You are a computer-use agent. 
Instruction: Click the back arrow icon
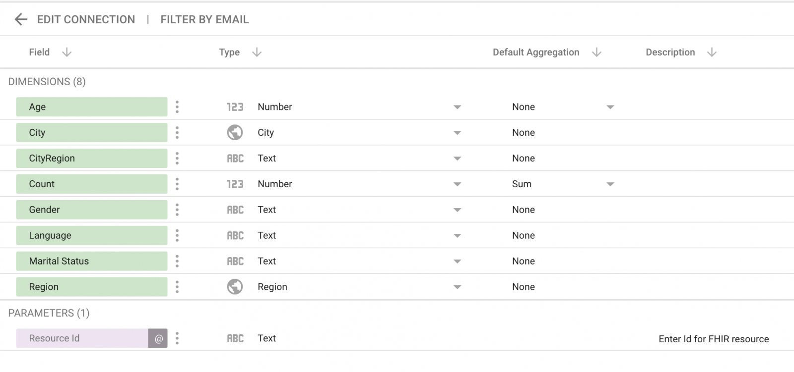tap(21, 19)
